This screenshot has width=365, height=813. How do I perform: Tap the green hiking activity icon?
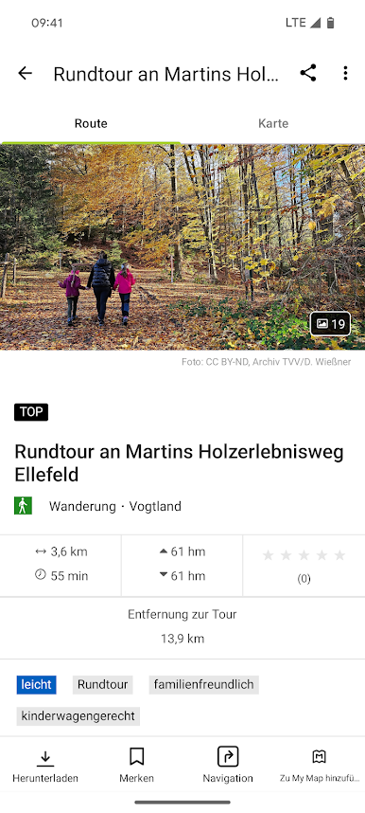(24, 506)
